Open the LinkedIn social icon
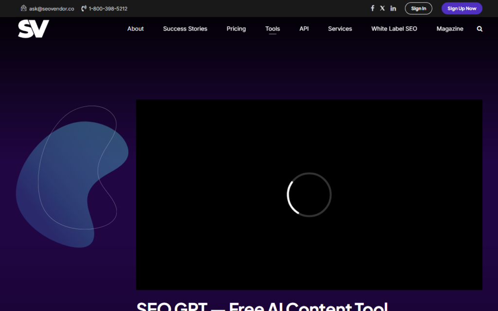498x311 pixels. coord(393,9)
